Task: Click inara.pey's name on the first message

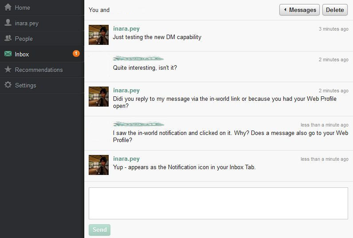Action: [126, 29]
